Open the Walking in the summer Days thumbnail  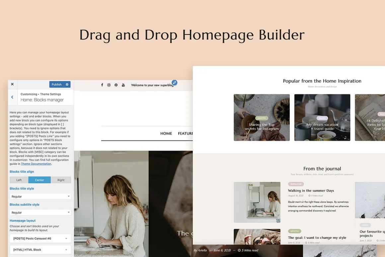pyautogui.click(x=257, y=202)
